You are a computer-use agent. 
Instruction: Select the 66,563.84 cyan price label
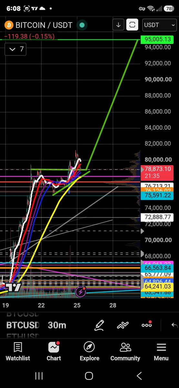158,268
